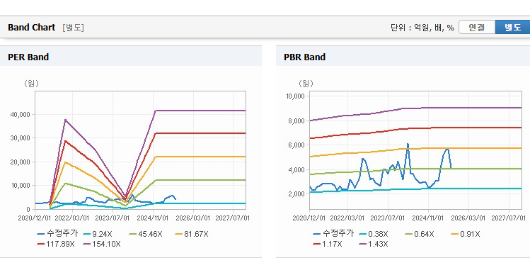Viewport: 530px width, 258px height.
Task: Click the 45.46X legend entry
Action: click(146, 234)
